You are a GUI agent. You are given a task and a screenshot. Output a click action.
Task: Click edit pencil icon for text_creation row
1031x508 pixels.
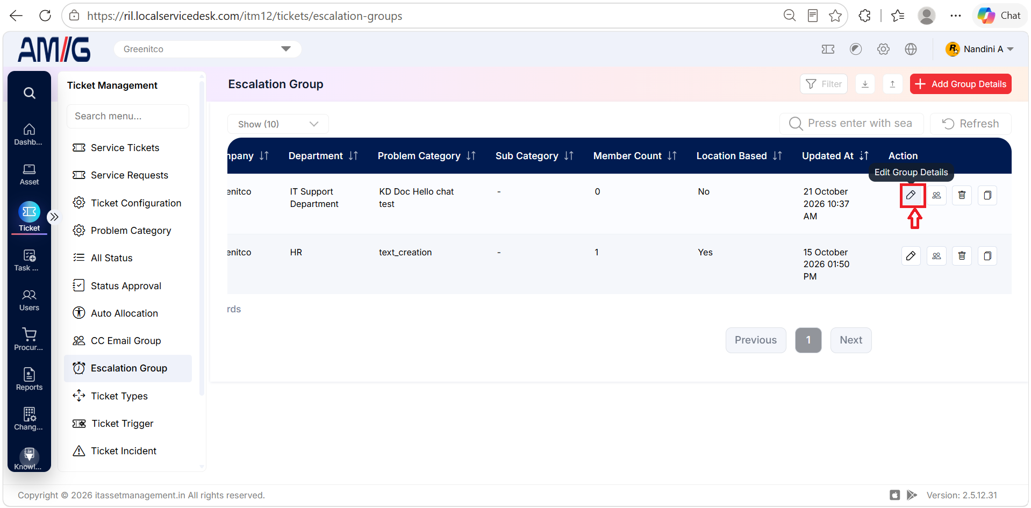pyautogui.click(x=911, y=256)
